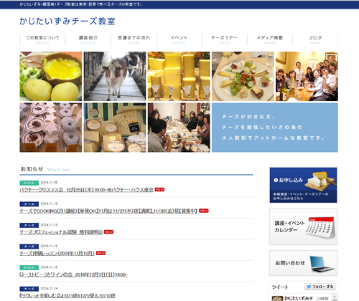Image resolution: width=359 pixels, height=301 pixels.
Task: Click the calendar icon in the sidebar
Action: pyautogui.click(x=321, y=228)
